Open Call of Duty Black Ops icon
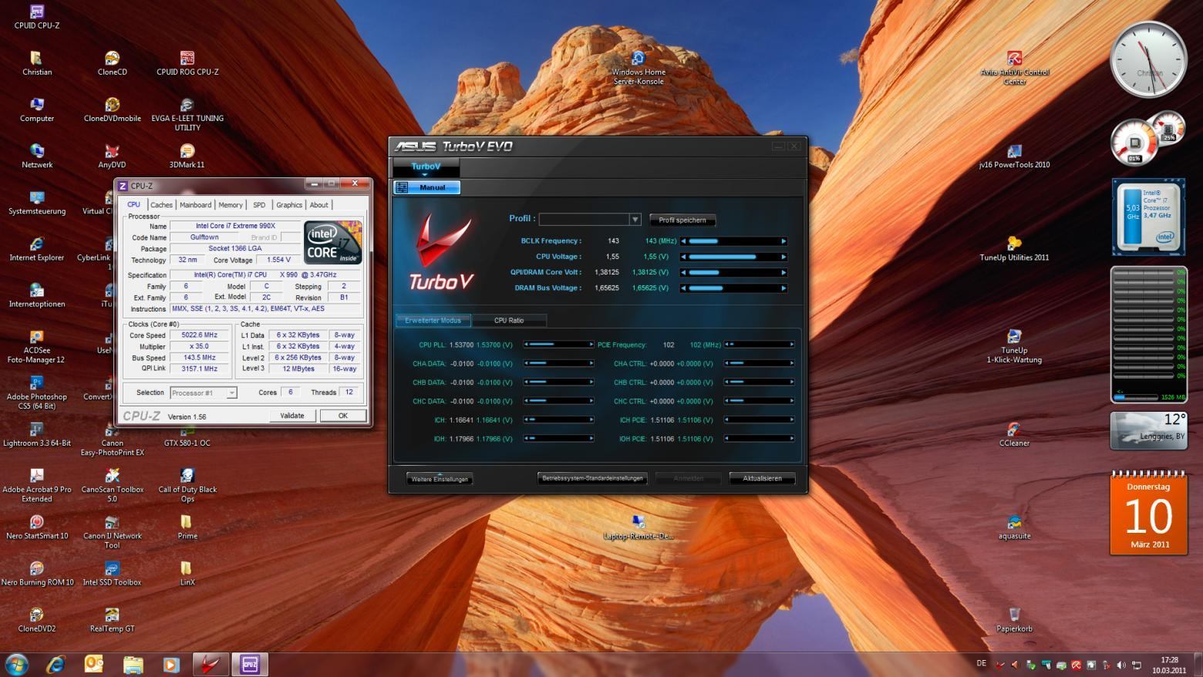Image resolution: width=1203 pixels, height=677 pixels. click(x=187, y=485)
